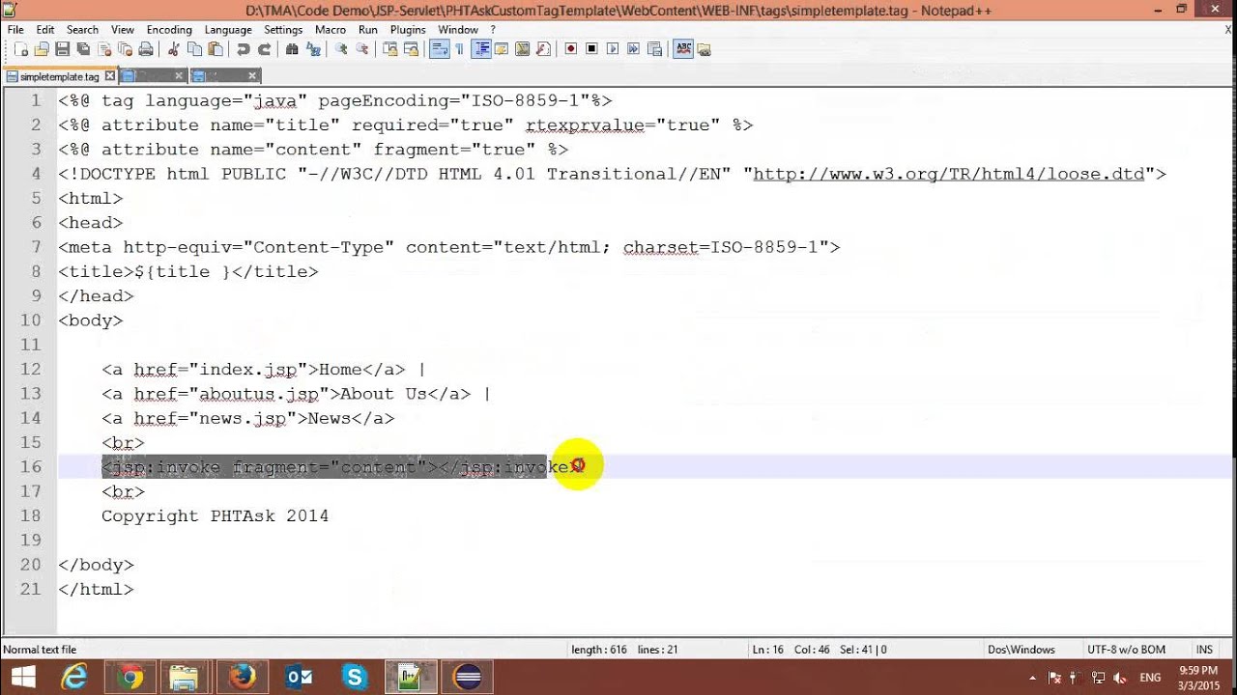Open the Macro menu
The width and height of the screenshot is (1237, 695).
click(x=331, y=30)
